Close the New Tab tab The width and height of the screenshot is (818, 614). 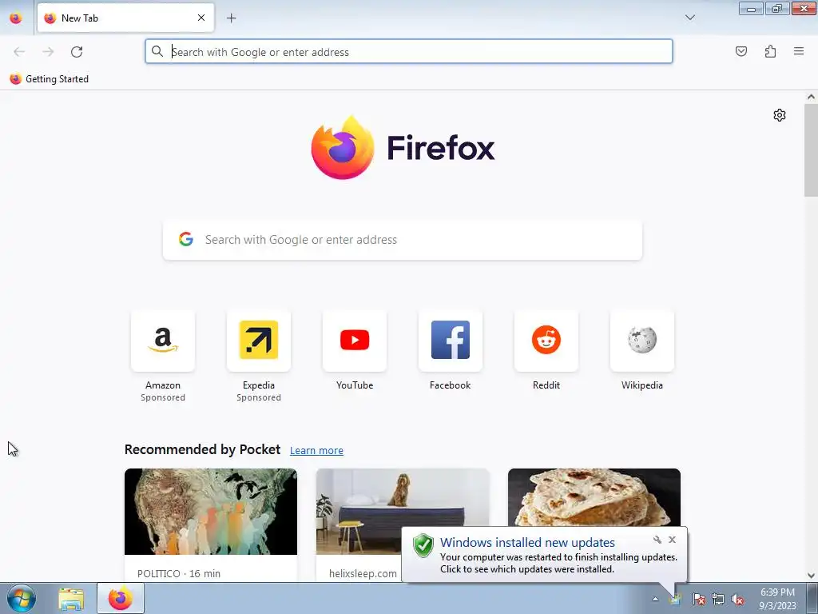201,18
